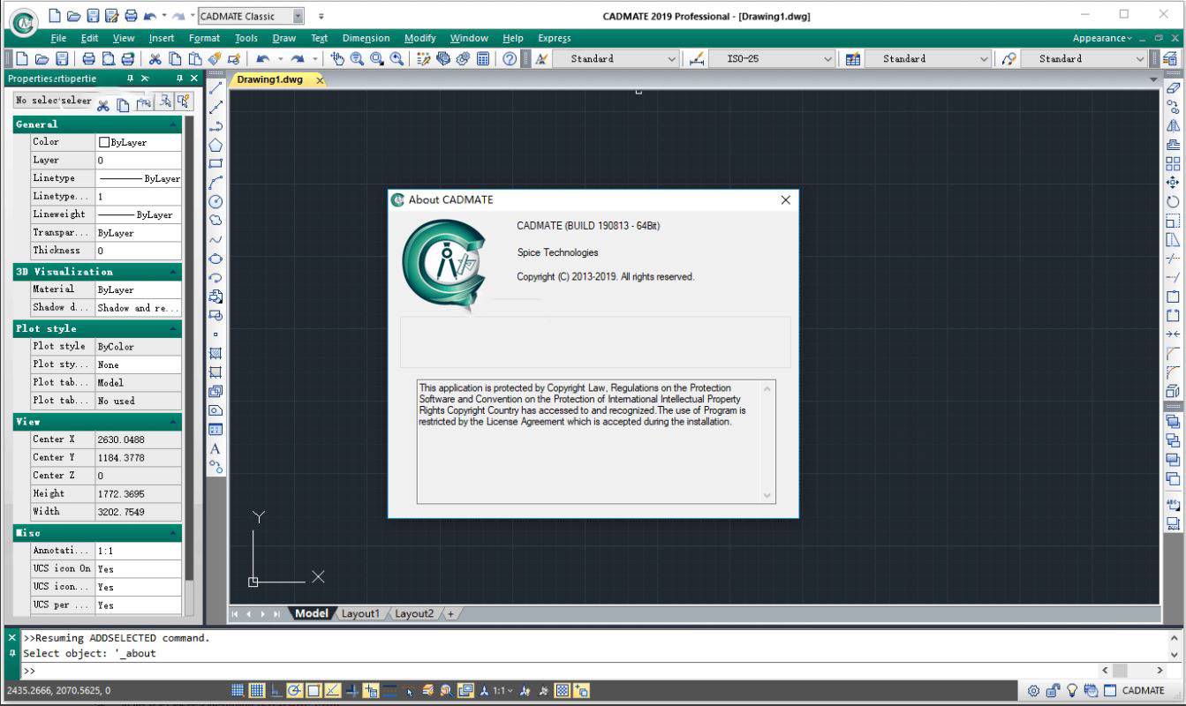Collapse the Misc properties section
Image resolution: width=1186 pixels, height=706 pixels.
click(174, 533)
